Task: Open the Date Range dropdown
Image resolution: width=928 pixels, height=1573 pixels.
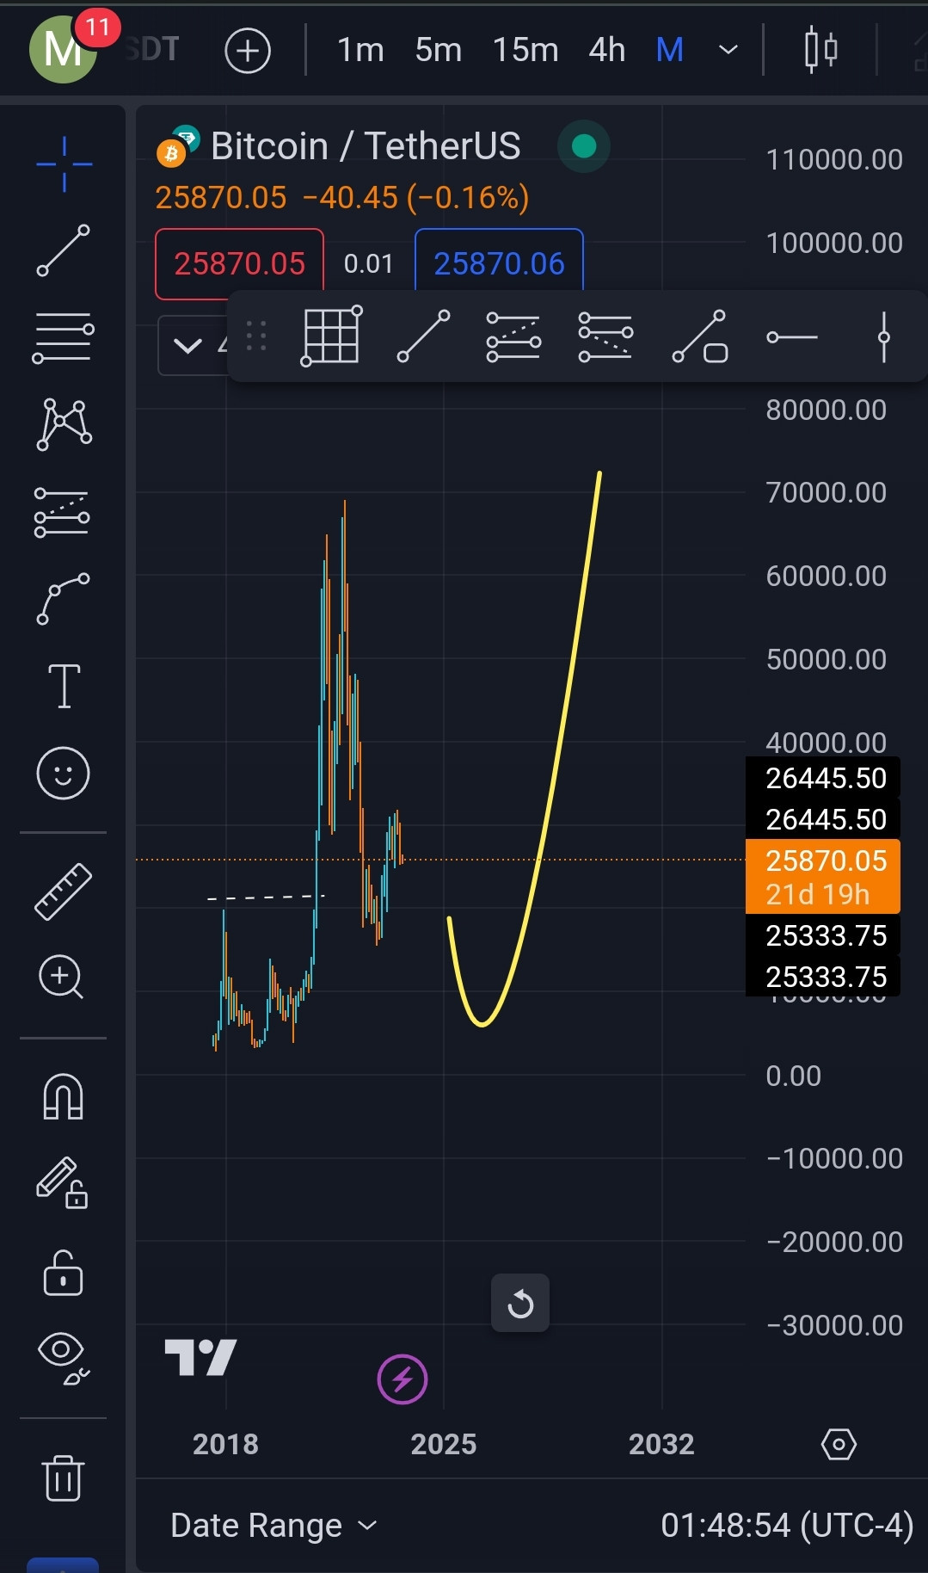Action: click(x=273, y=1525)
